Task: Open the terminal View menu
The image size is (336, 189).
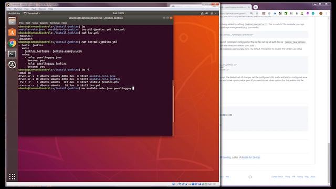Action: 35,23
